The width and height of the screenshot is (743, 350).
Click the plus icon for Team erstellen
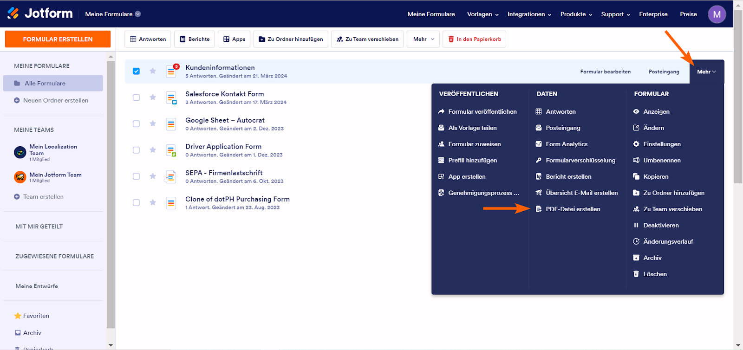[17, 197]
